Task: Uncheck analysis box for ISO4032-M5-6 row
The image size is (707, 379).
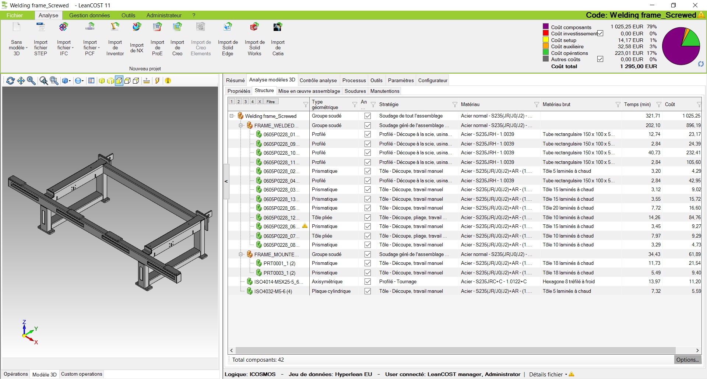Action: click(x=367, y=291)
